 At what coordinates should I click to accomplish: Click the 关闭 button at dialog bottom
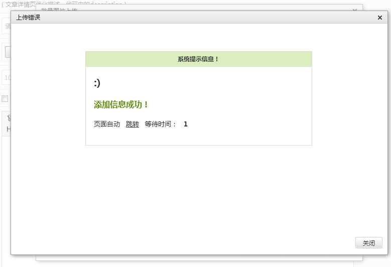tap(368, 243)
